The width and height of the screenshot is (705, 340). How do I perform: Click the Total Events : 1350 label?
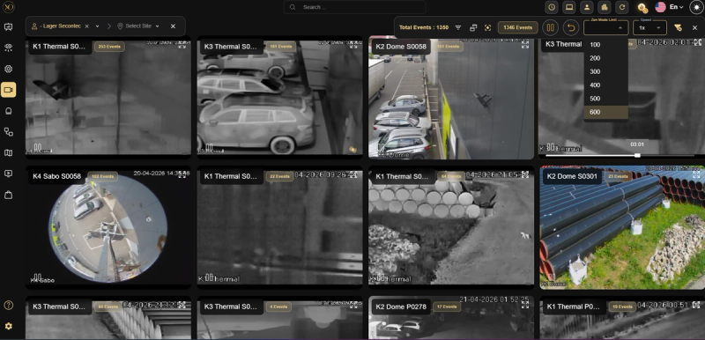(x=424, y=28)
